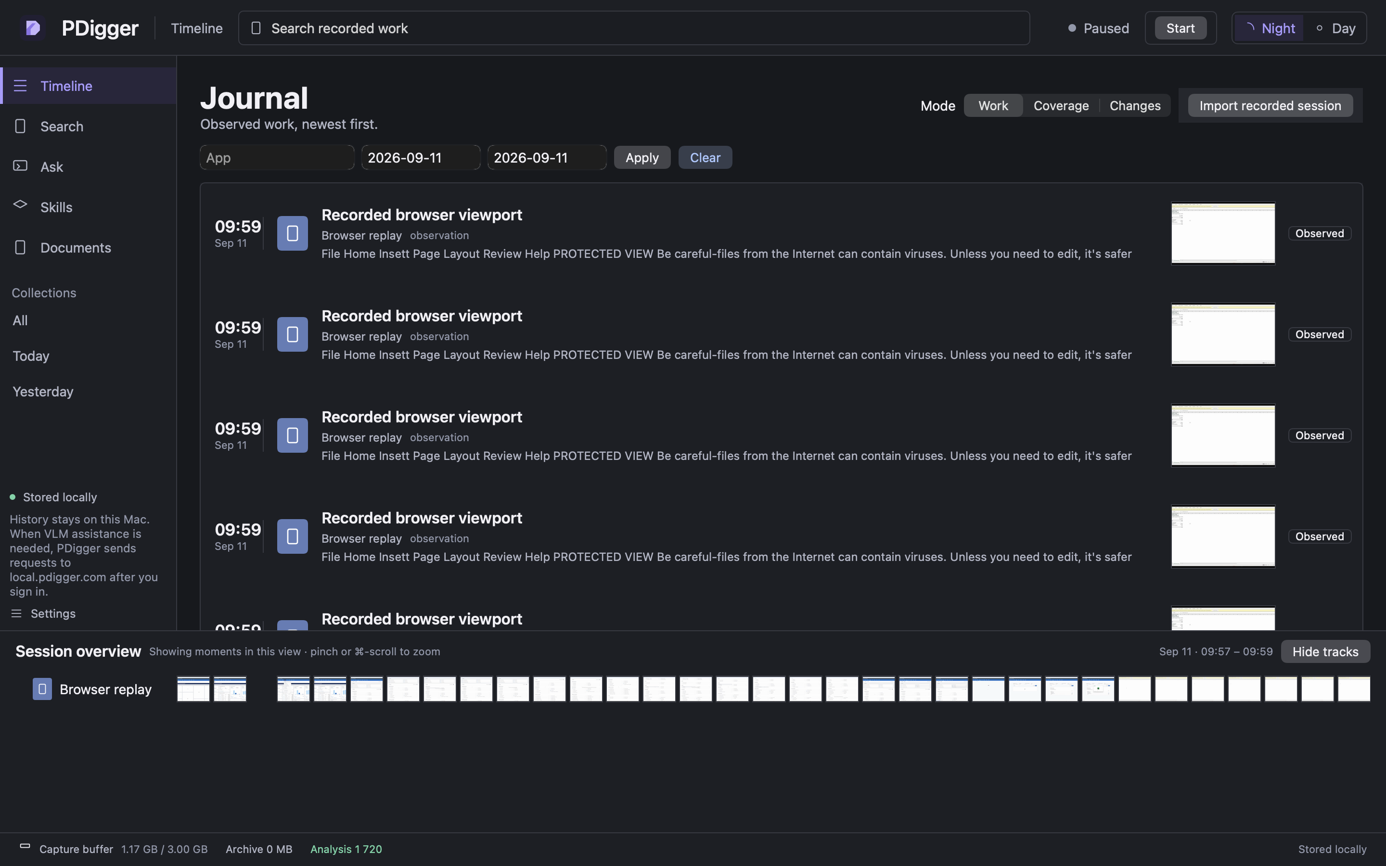The width and height of the screenshot is (1386, 866).
Task: Click the browser icon of the third journal entry
Action: coord(293,435)
